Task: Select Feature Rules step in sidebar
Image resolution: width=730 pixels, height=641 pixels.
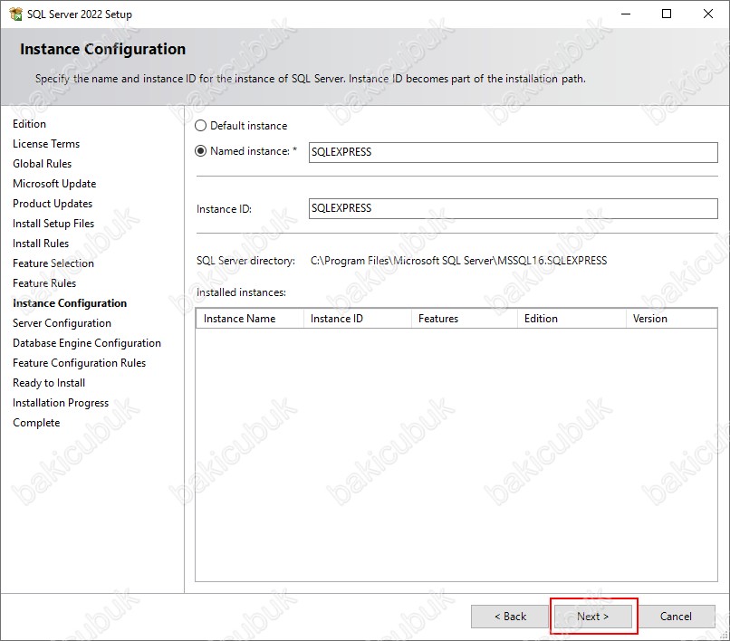Action: tap(44, 283)
